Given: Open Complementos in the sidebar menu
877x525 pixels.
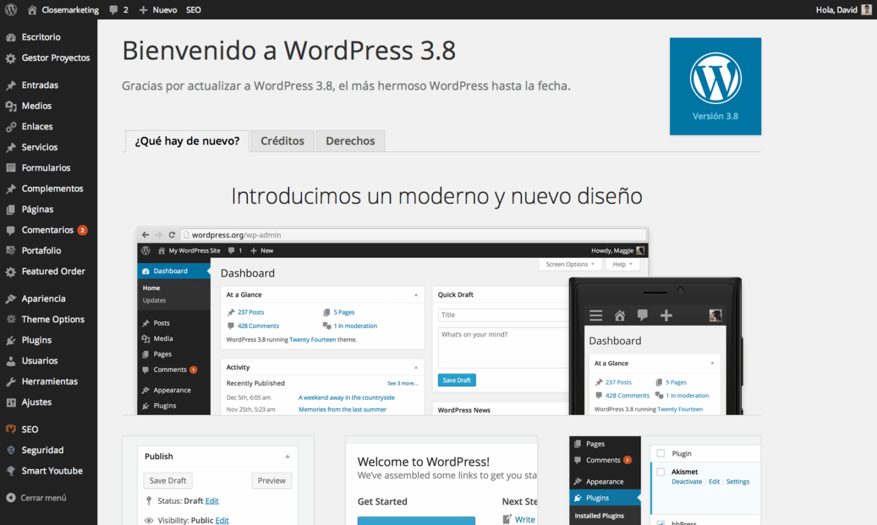Looking at the screenshot, I should pos(52,189).
